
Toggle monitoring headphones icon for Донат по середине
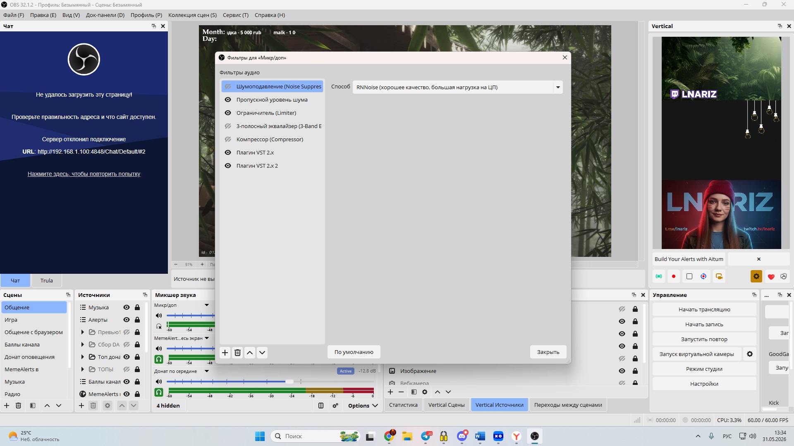(x=159, y=392)
